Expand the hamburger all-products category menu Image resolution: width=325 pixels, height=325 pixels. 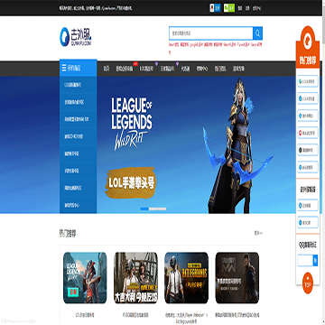tap(79, 69)
